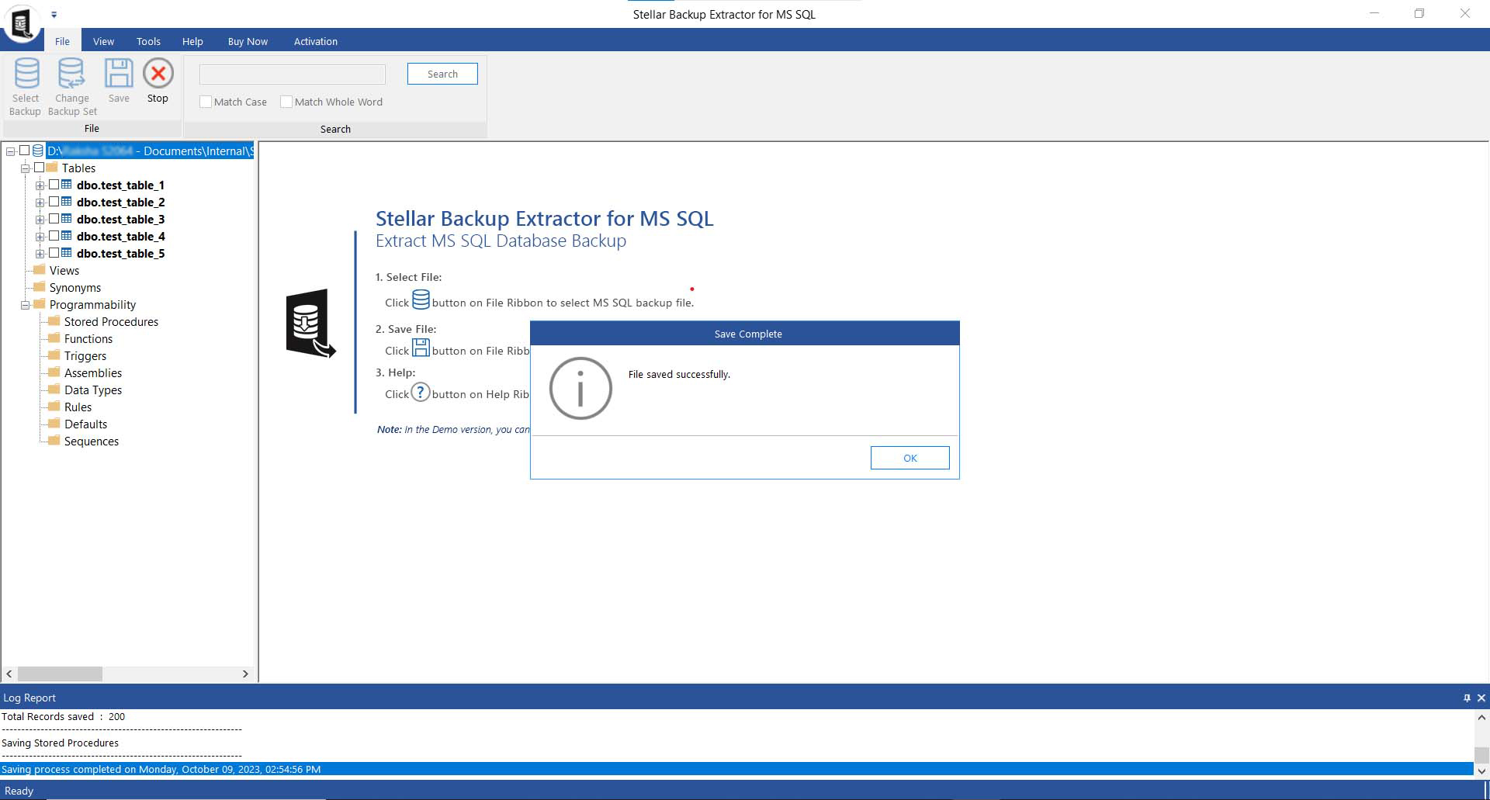
Task: Open the File ribbon tab
Action: 62,41
